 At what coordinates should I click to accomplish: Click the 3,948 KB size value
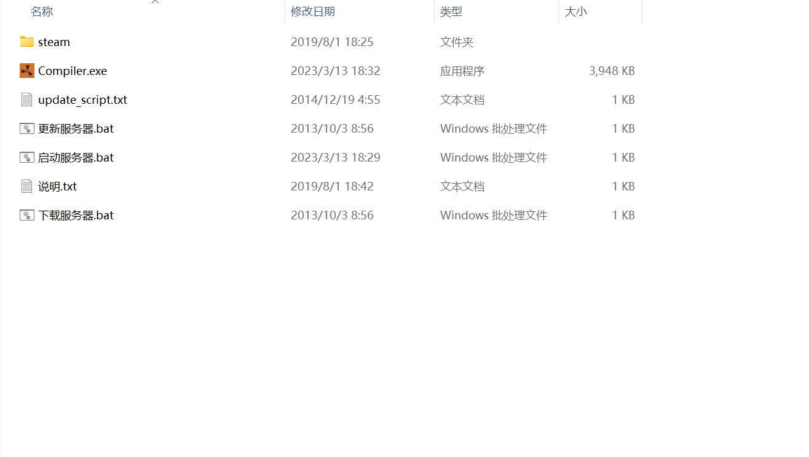pyautogui.click(x=612, y=71)
